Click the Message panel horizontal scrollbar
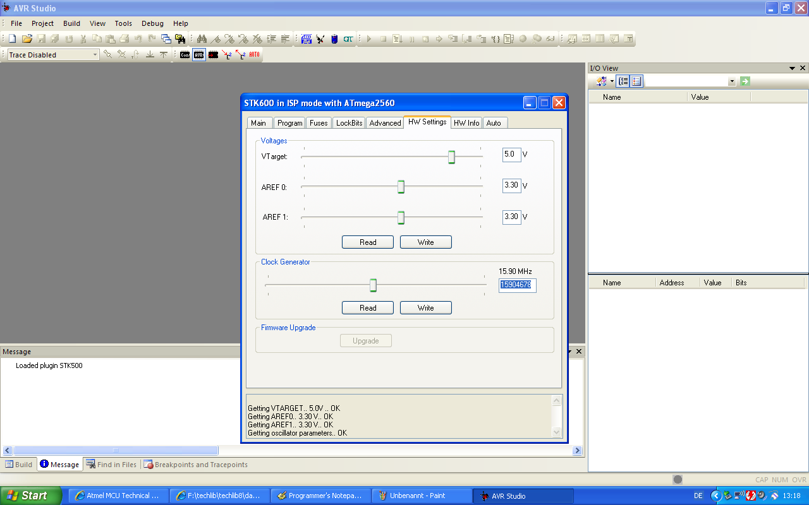The height and width of the screenshot is (505, 809). pyautogui.click(x=115, y=451)
